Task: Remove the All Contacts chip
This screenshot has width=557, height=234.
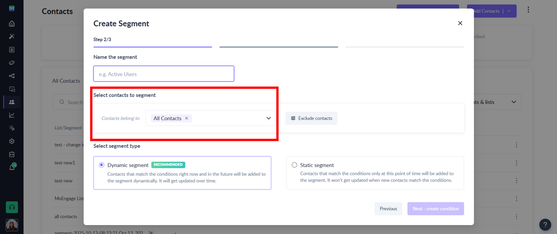Action: 186,118
